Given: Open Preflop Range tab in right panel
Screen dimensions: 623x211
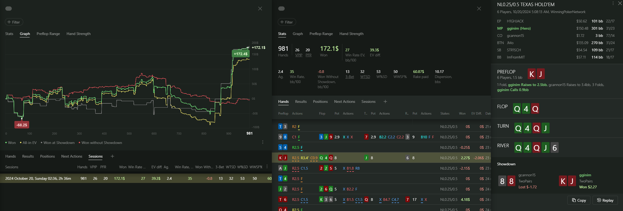Looking at the screenshot, I should point(321,34).
